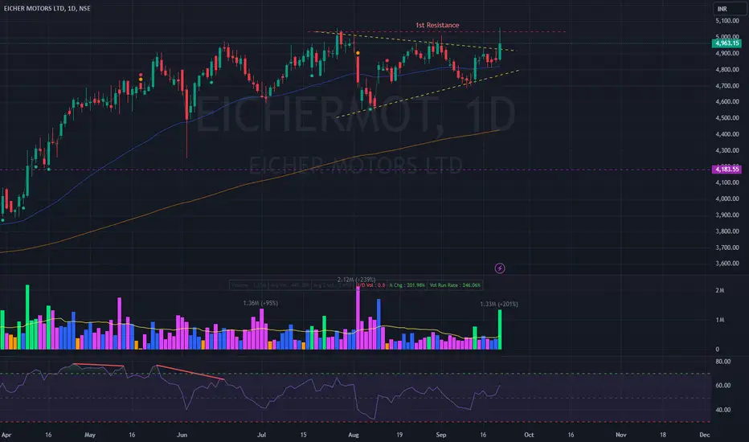Select the purple 4,183.55 price label
This screenshot has width=749, height=442.
coord(726,169)
